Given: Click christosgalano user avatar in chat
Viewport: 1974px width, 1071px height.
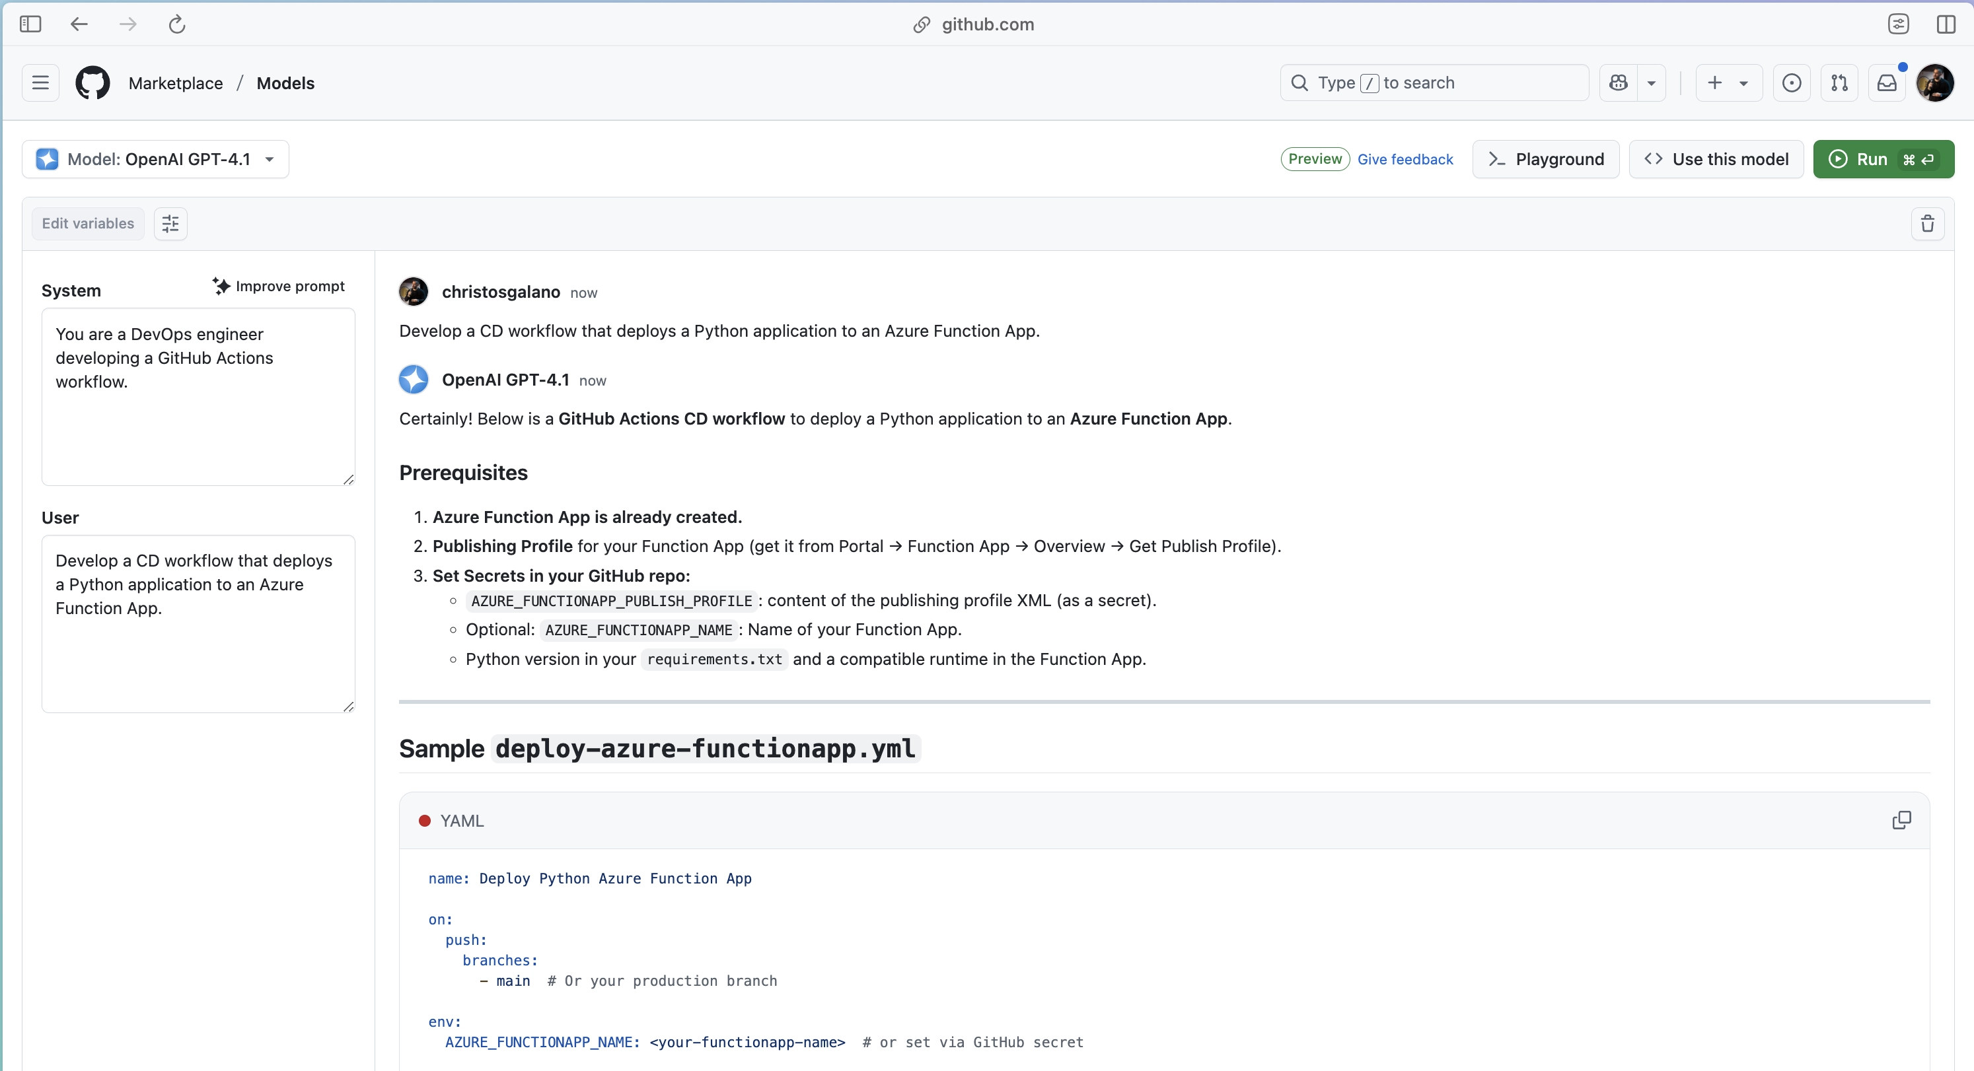Looking at the screenshot, I should (x=413, y=292).
